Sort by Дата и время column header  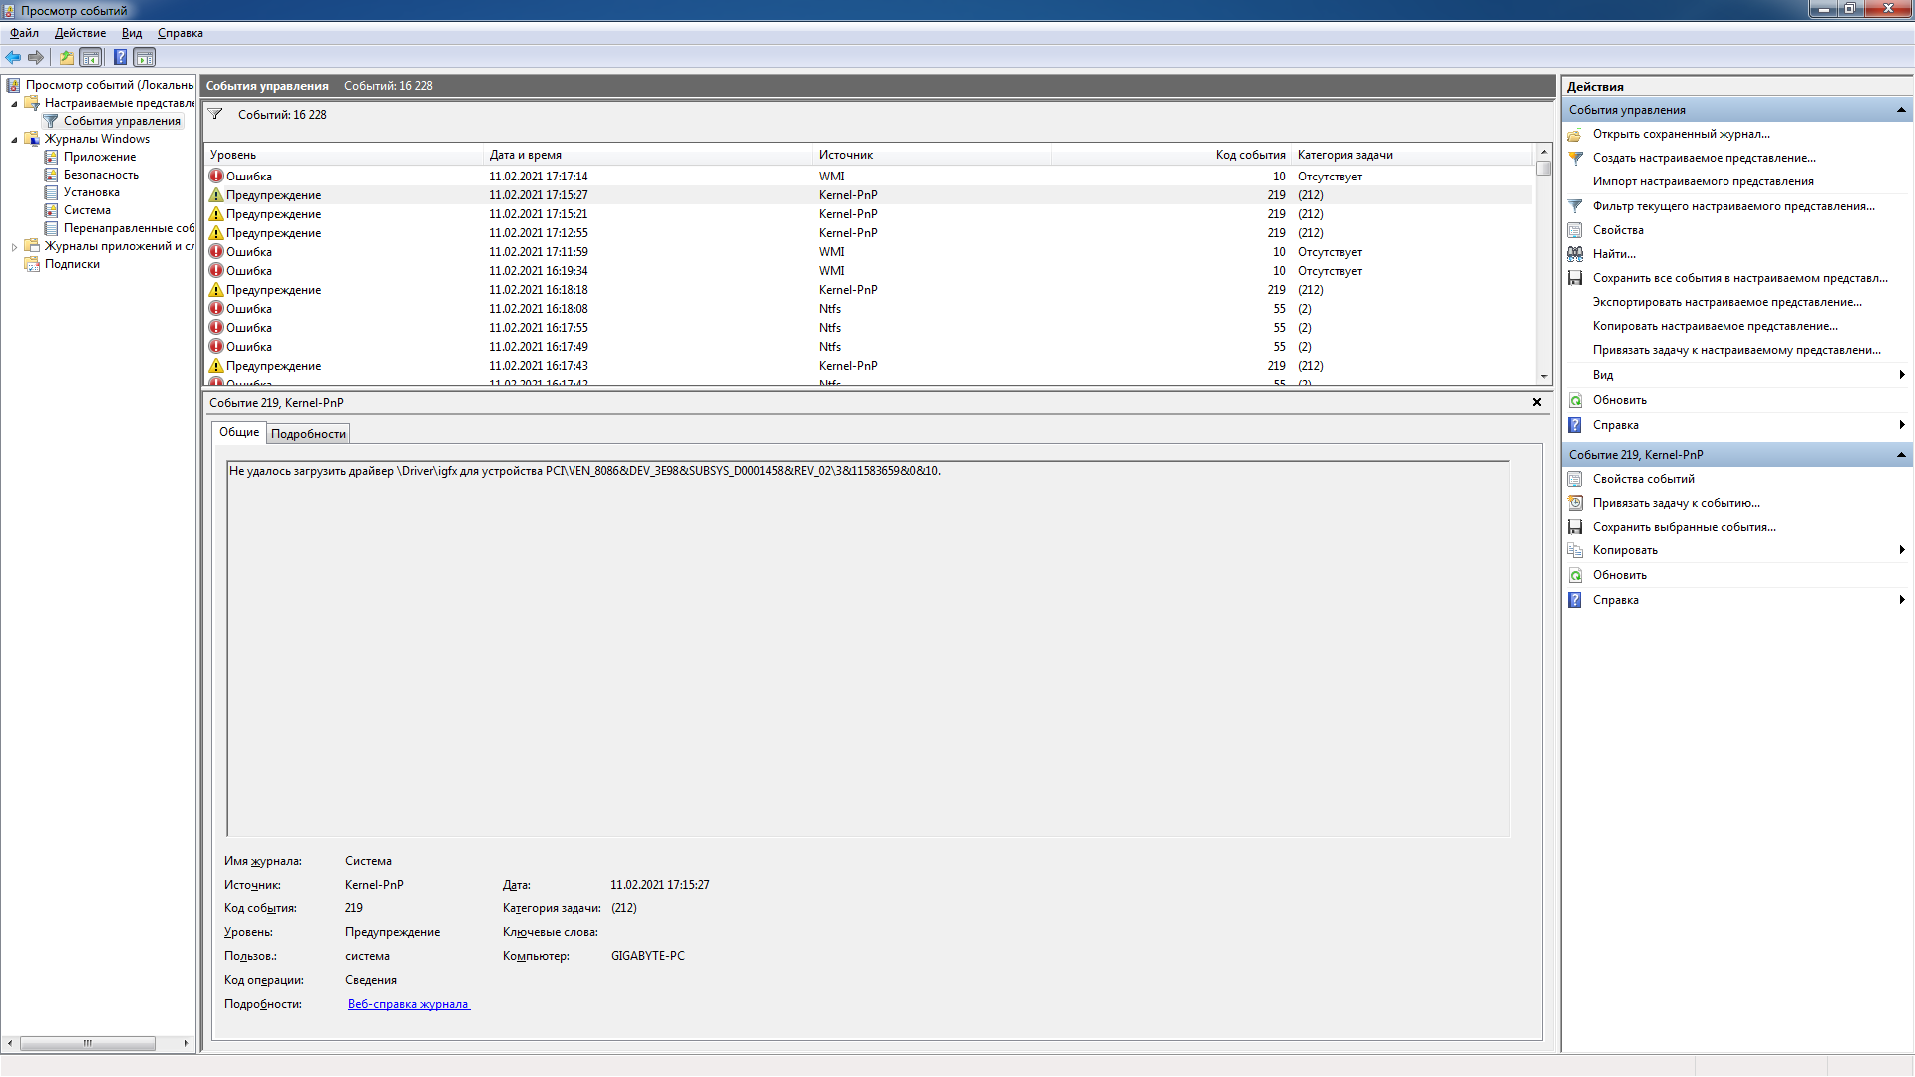click(x=648, y=155)
